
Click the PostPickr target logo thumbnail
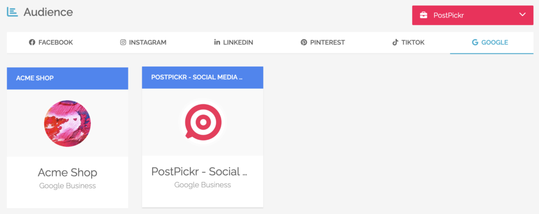[203, 122]
